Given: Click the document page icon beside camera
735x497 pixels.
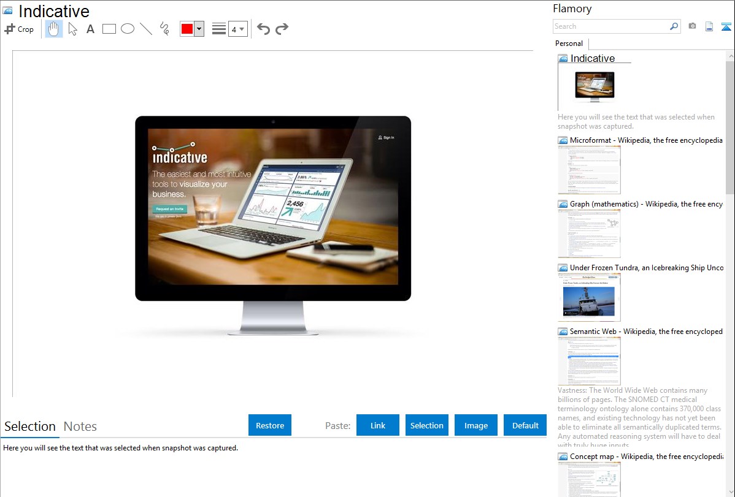Looking at the screenshot, I should point(709,26).
